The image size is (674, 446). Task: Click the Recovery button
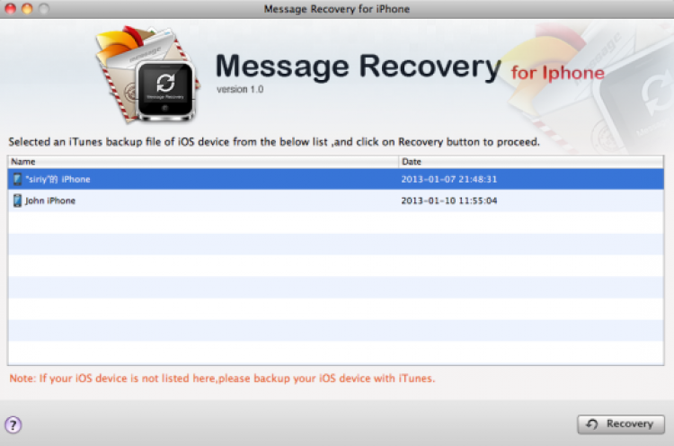621,424
